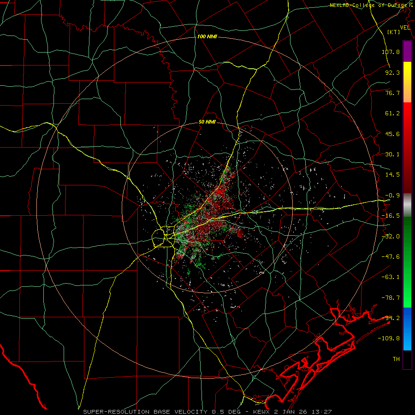Image resolution: width=415 pixels, height=415 pixels.
Task: Click the red segment of the color bar
Action: 407,148
